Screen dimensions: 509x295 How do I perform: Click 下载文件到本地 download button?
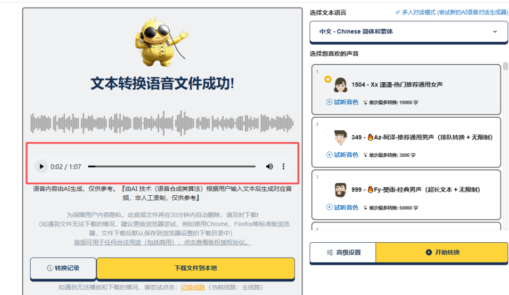point(196,268)
